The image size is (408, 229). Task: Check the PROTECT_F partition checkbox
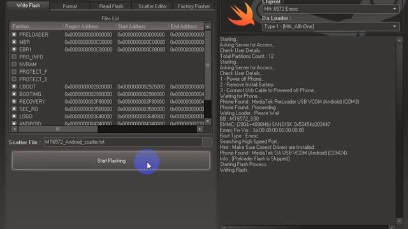coord(14,71)
